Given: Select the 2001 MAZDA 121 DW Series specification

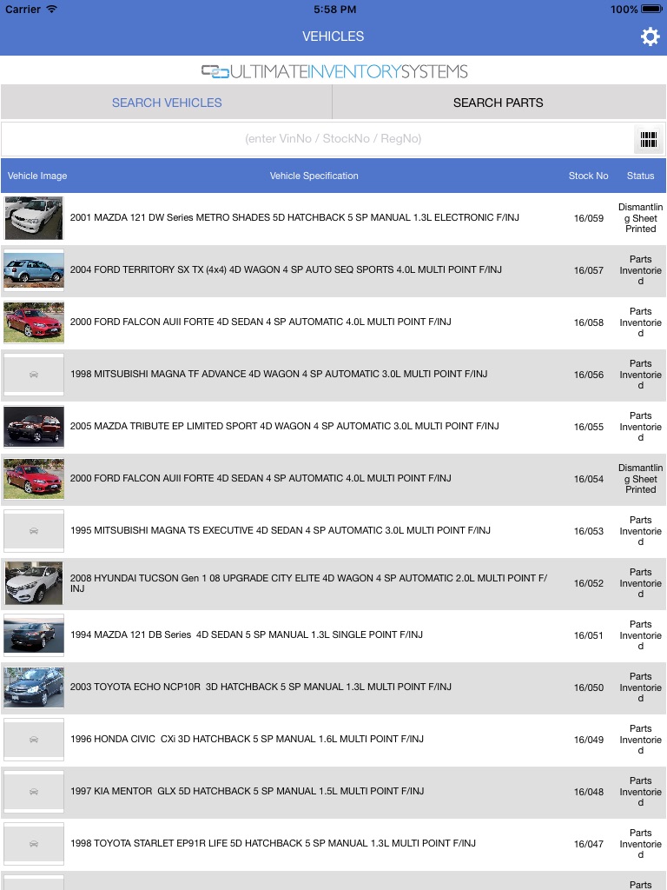Looking at the screenshot, I should pos(294,217).
